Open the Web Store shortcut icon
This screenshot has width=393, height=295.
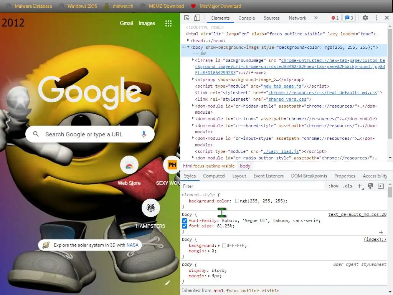pyautogui.click(x=129, y=165)
